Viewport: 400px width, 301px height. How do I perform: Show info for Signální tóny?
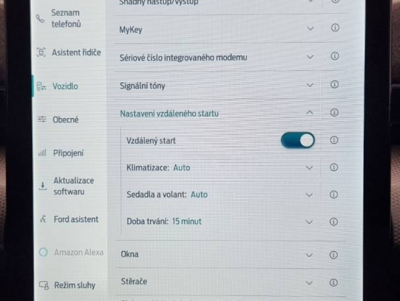(335, 85)
